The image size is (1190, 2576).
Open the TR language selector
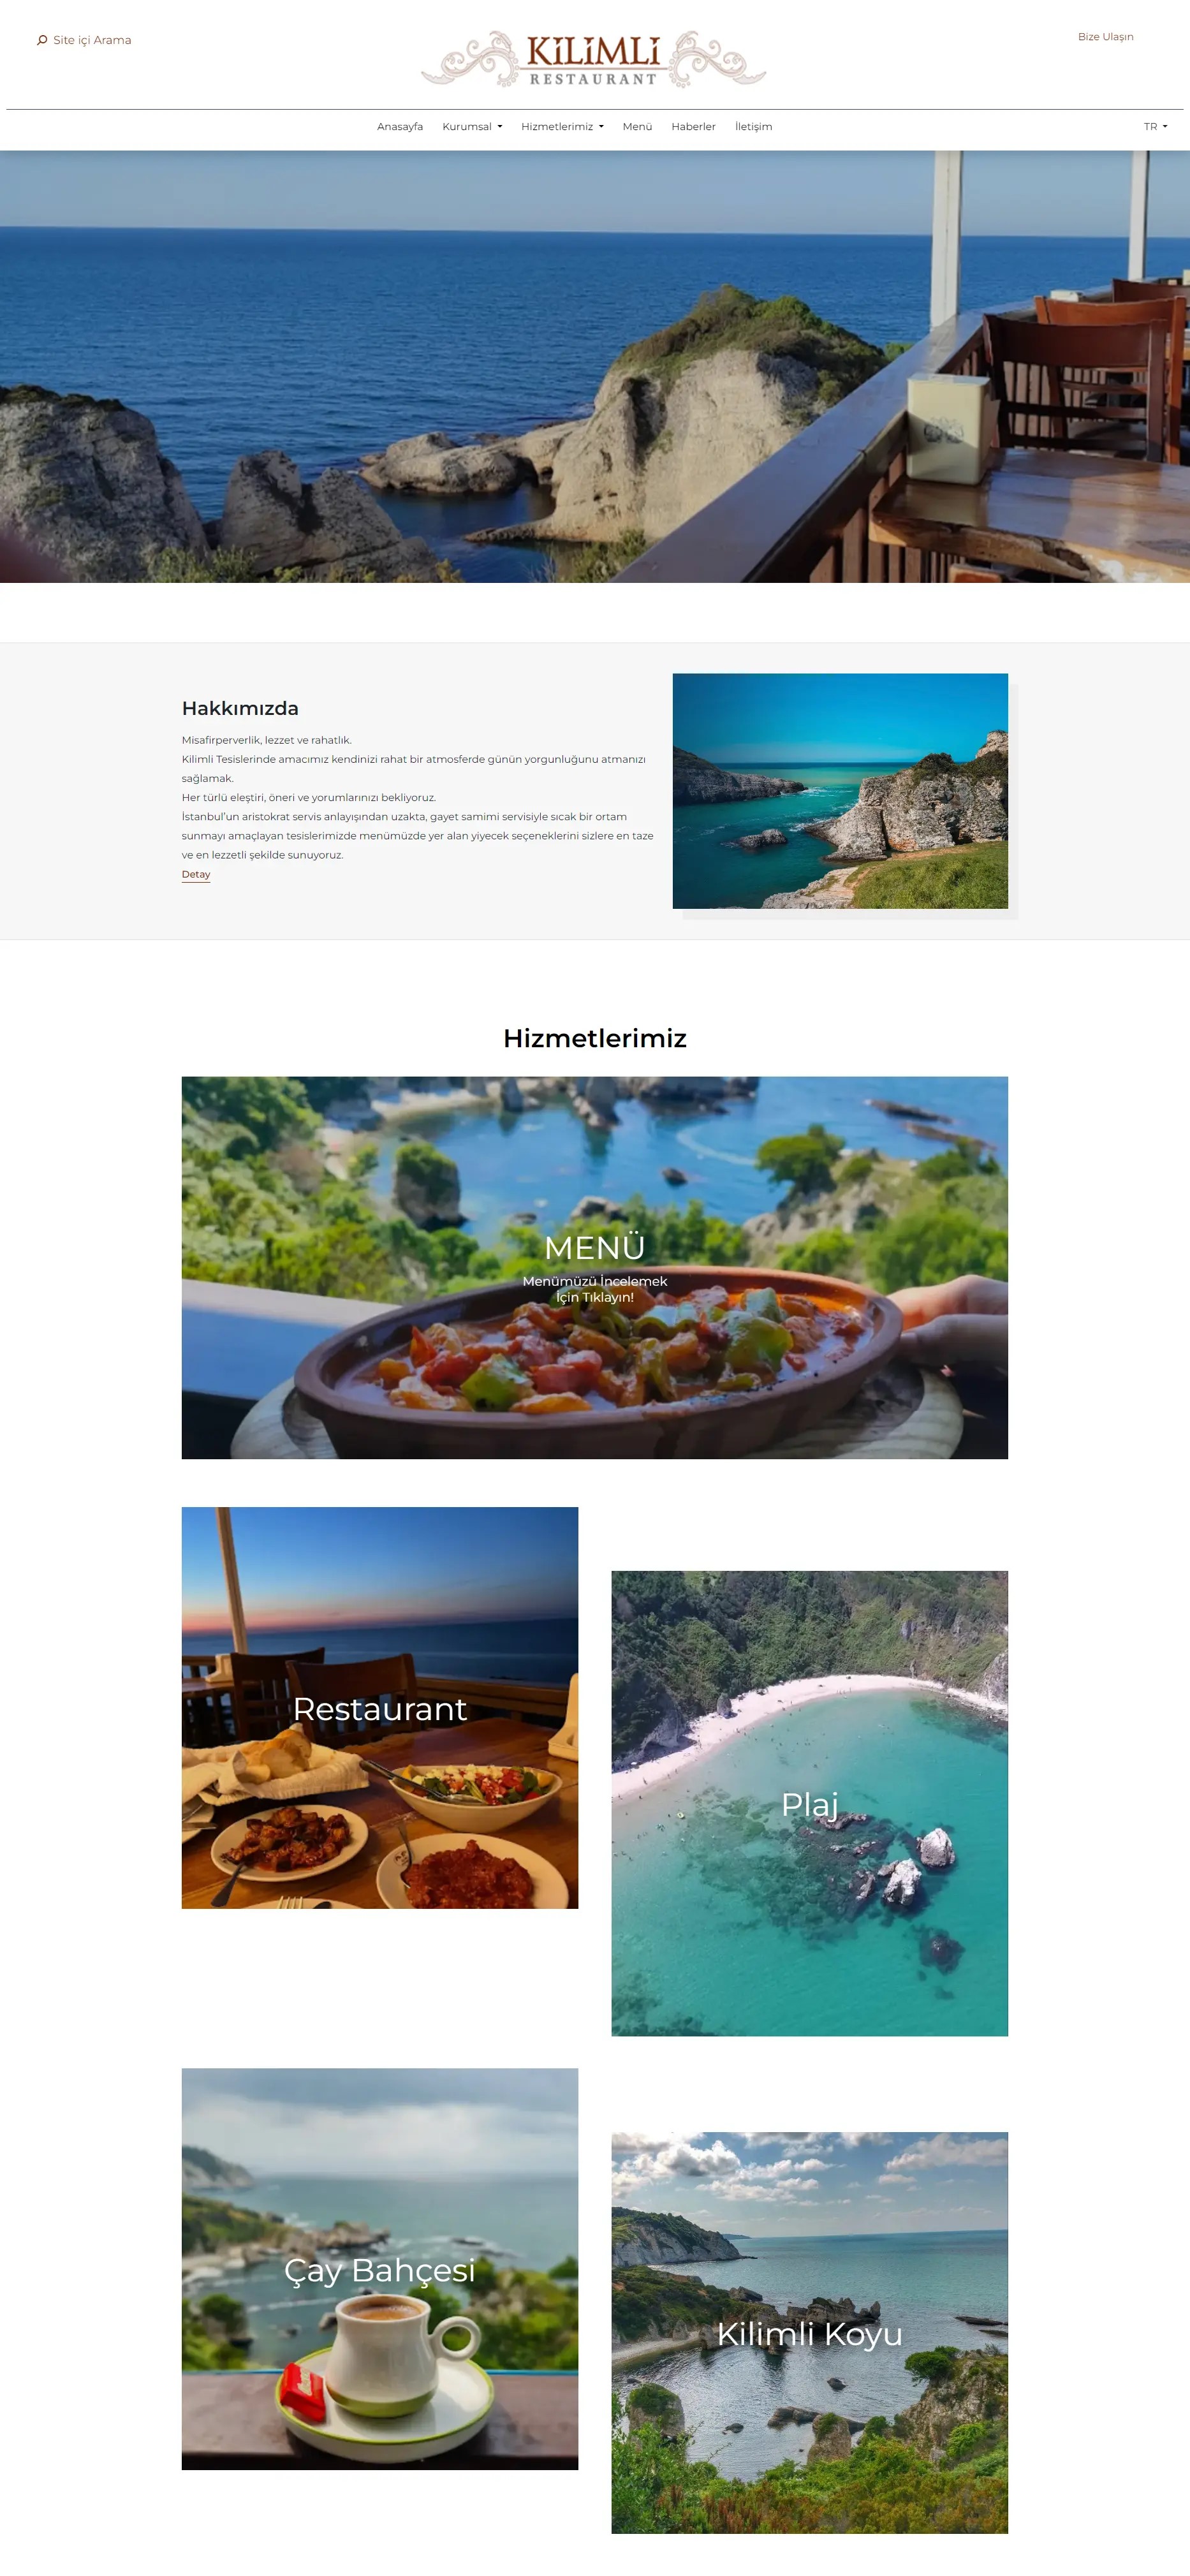(x=1155, y=127)
